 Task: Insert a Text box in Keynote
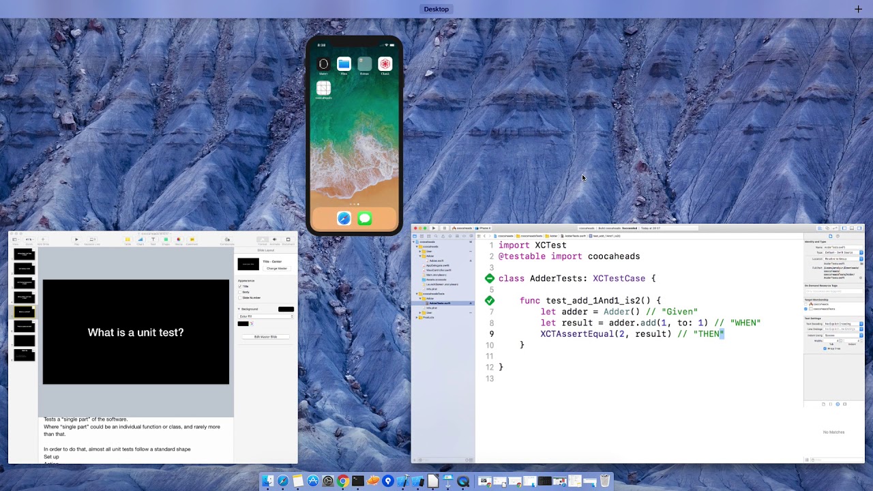(x=153, y=239)
